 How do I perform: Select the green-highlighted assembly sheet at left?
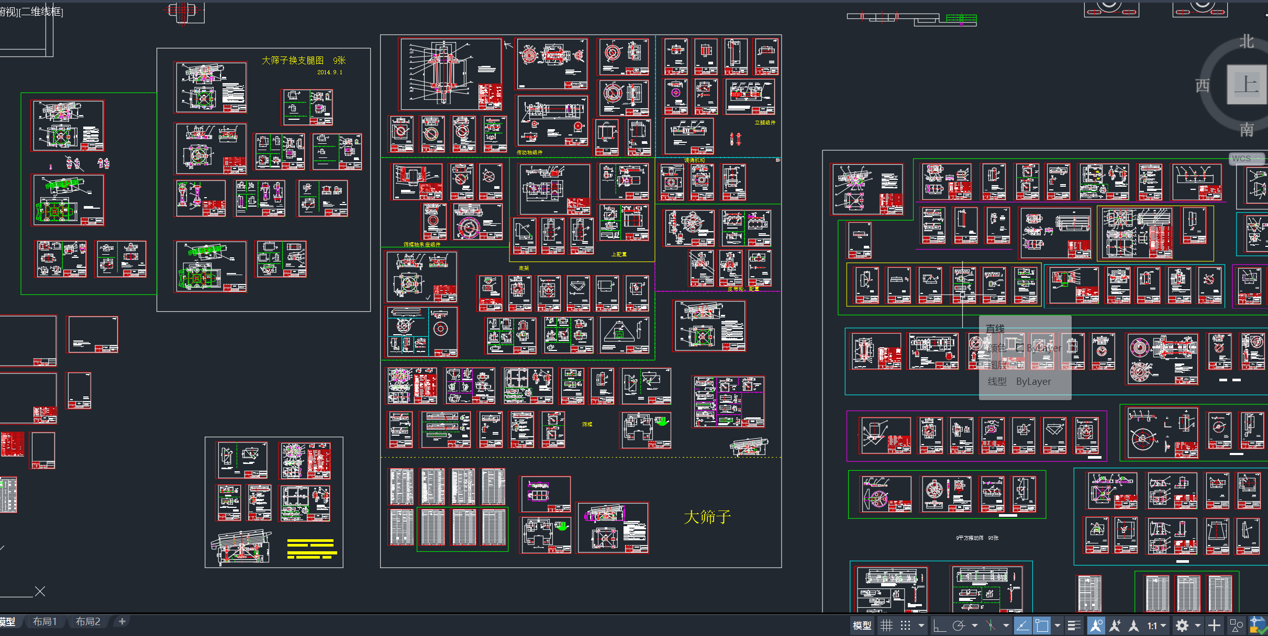68,200
